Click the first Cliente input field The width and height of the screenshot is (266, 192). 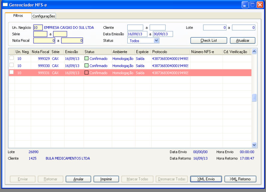[x=135, y=28]
